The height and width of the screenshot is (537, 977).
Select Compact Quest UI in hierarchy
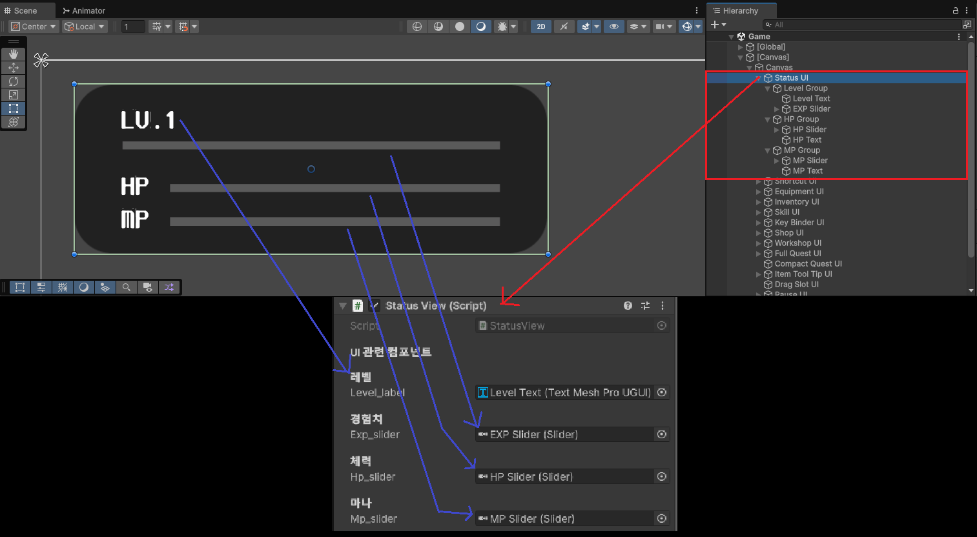click(808, 264)
